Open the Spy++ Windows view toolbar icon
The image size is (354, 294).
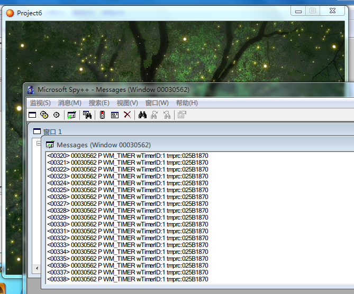32,115
